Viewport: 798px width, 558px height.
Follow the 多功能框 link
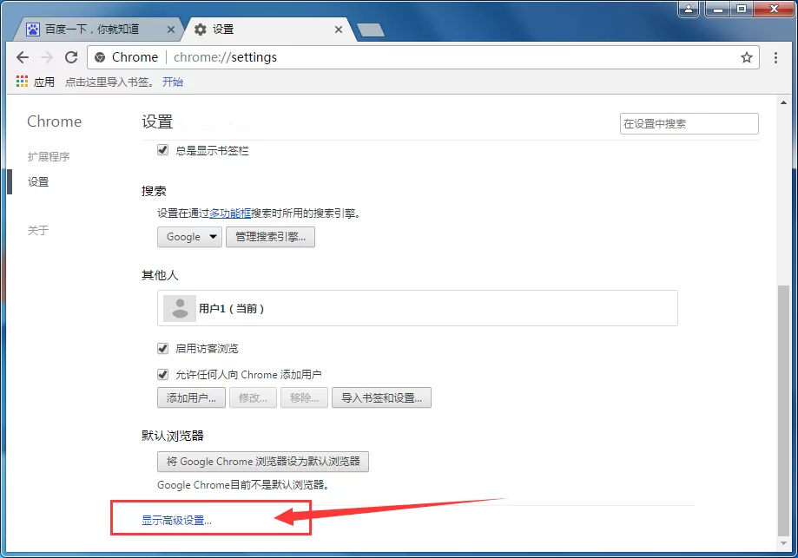click(x=230, y=213)
